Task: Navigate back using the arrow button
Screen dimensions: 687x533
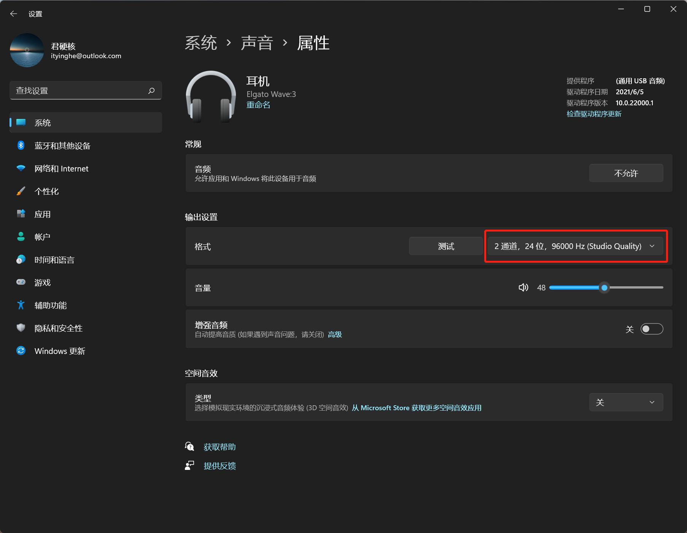Action: 14,13
